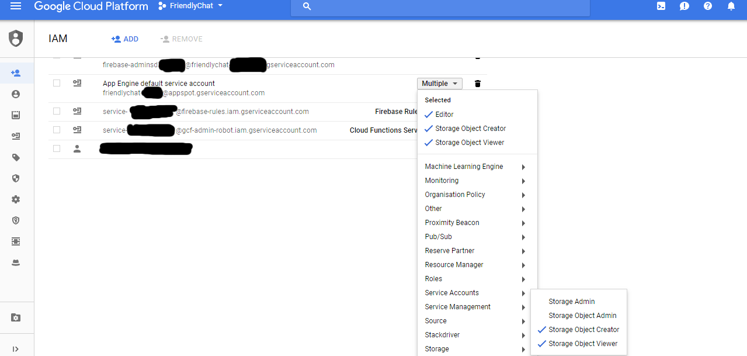Click the search magnifier icon
747x356 pixels.
[x=307, y=6]
